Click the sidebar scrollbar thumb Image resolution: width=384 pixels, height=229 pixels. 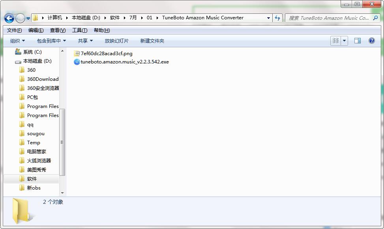[62, 142]
